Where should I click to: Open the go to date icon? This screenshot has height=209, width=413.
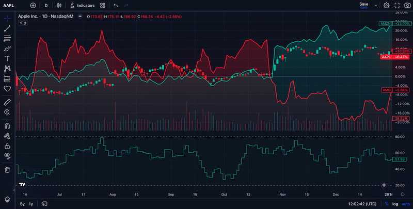pyautogui.click(x=45, y=204)
